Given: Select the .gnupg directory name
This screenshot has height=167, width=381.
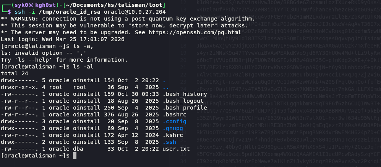Looking at the screenshot, I should (173, 128).
